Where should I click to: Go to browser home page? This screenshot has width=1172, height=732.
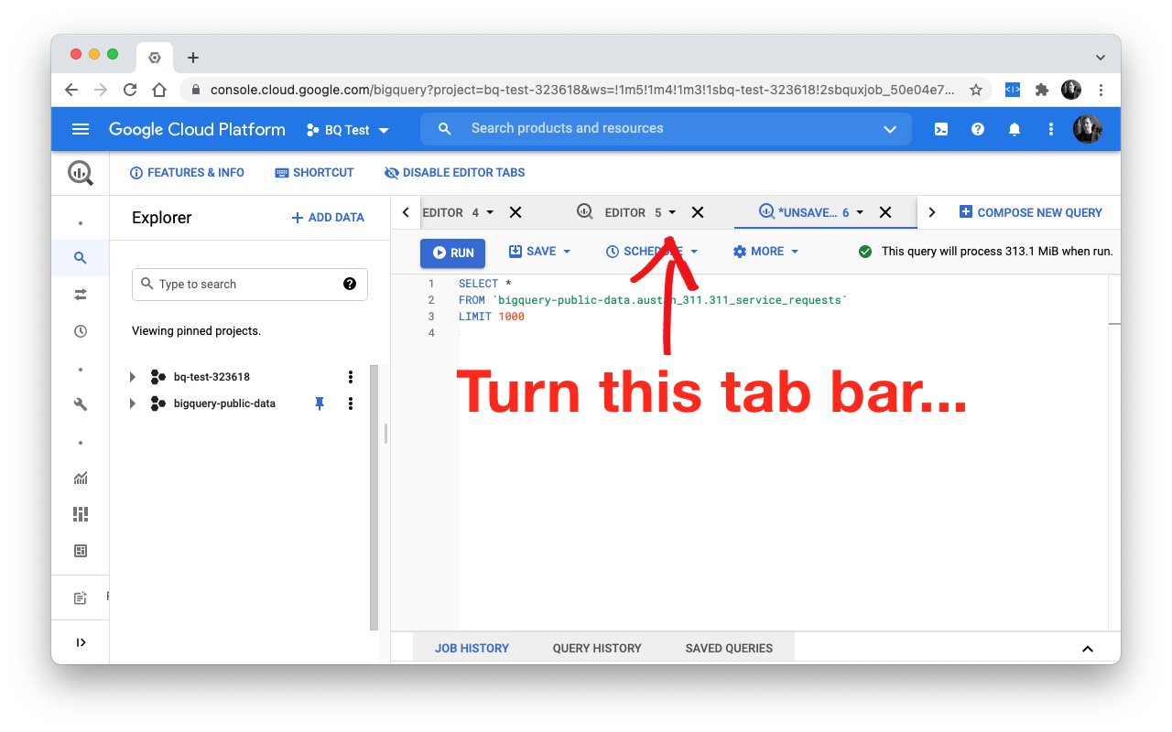pos(159,90)
